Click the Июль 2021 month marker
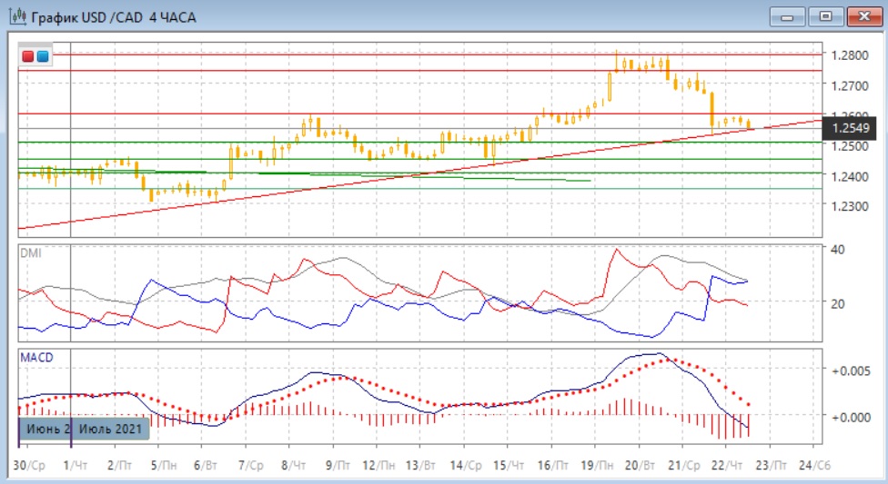Viewport: 888px width, 484px height. point(110,428)
